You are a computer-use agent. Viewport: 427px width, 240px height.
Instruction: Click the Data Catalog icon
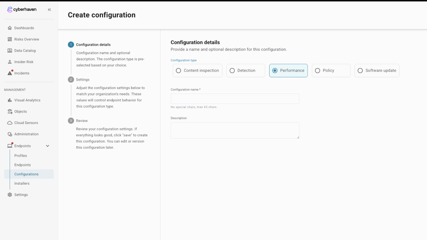tap(10, 51)
